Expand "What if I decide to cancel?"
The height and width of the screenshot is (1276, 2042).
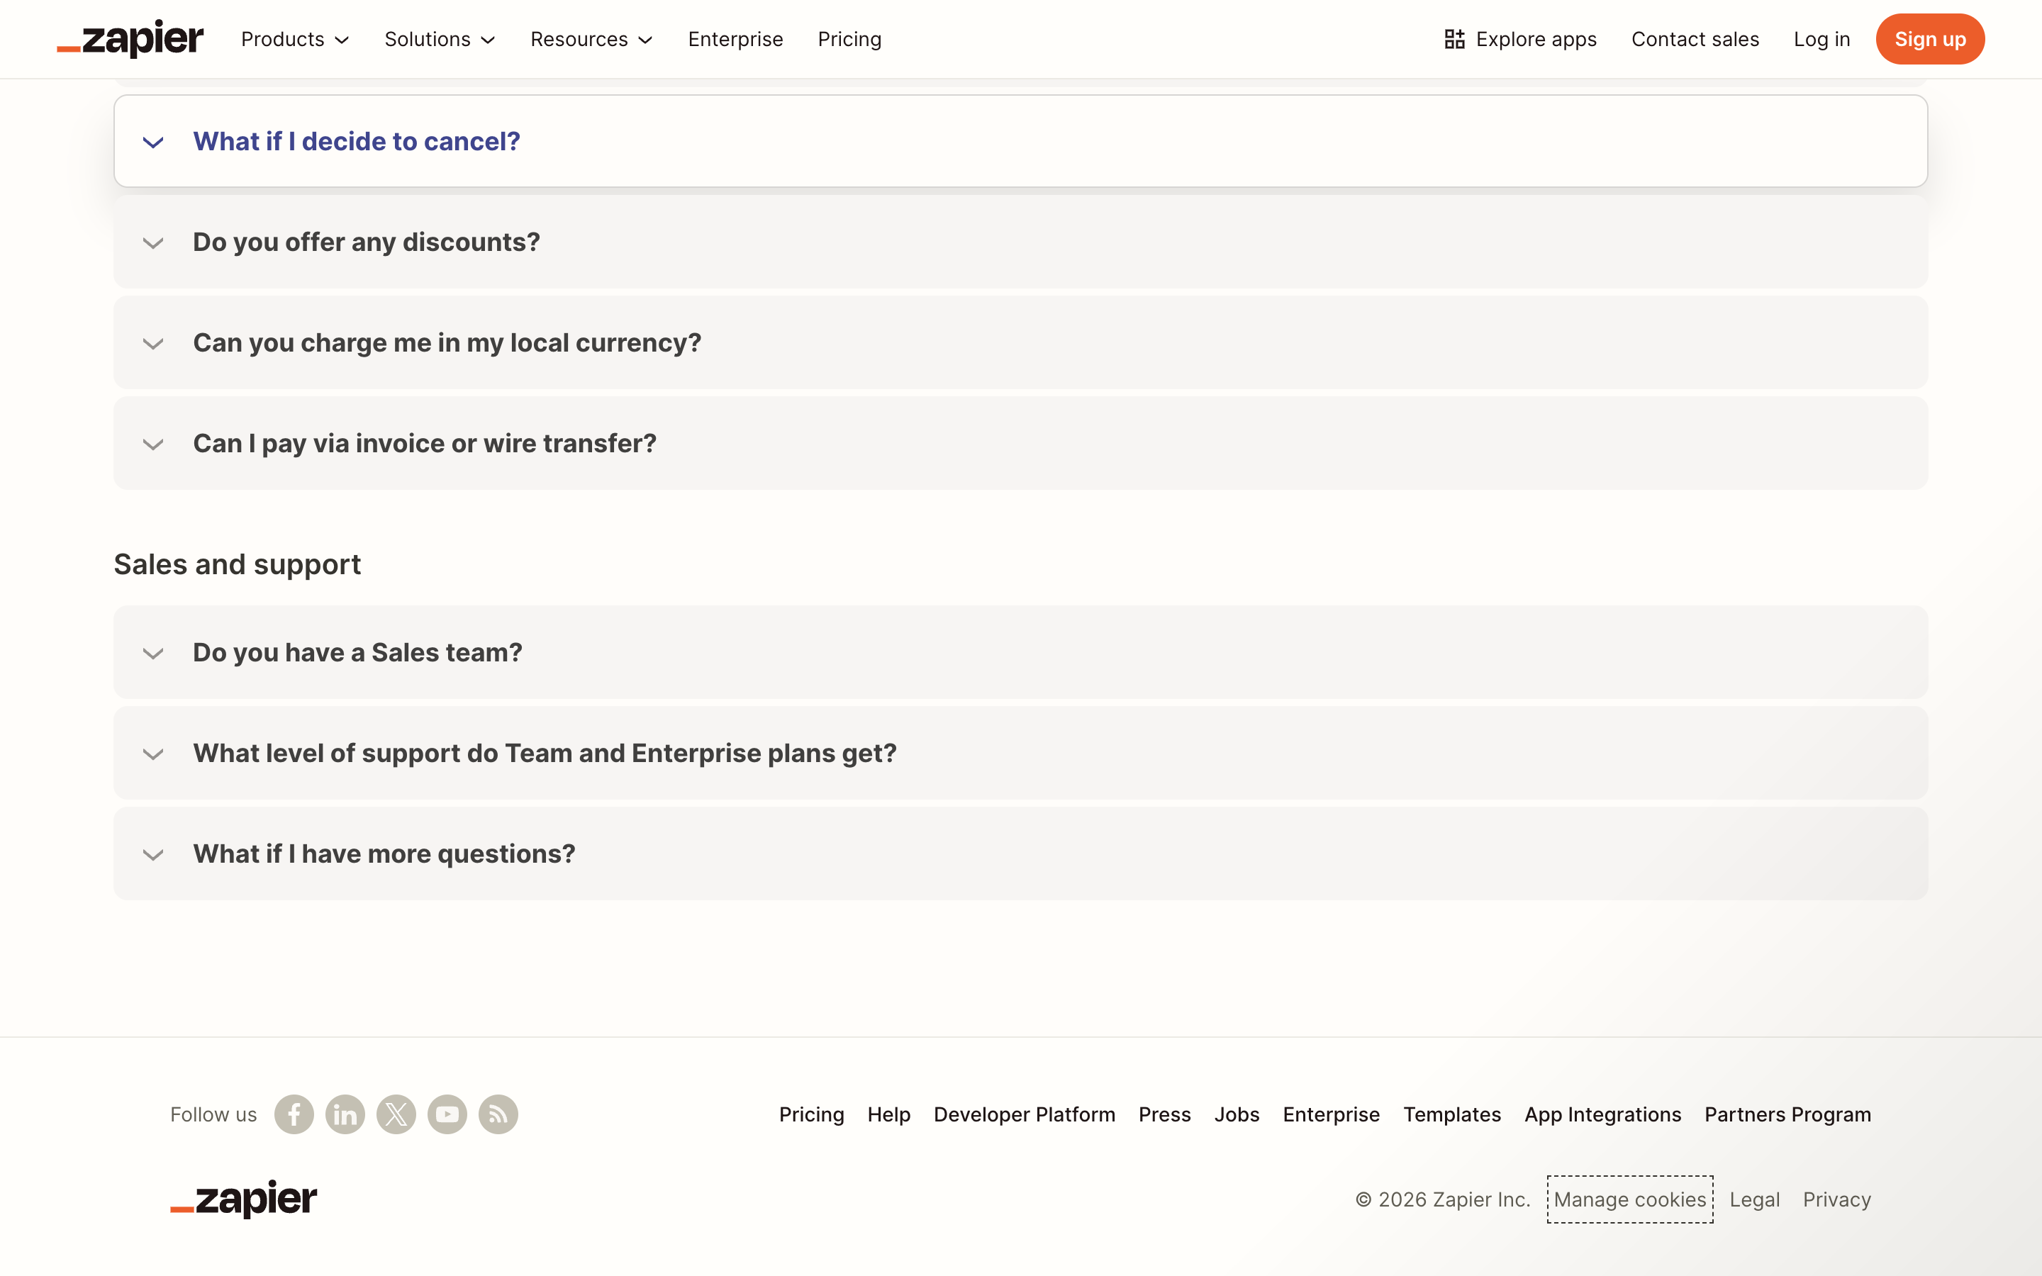(1020, 141)
